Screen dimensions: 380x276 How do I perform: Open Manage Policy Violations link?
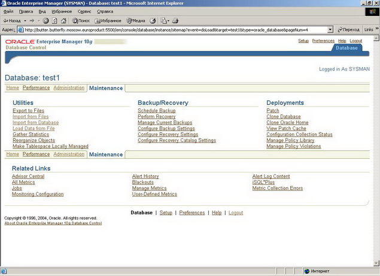point(294,146)
